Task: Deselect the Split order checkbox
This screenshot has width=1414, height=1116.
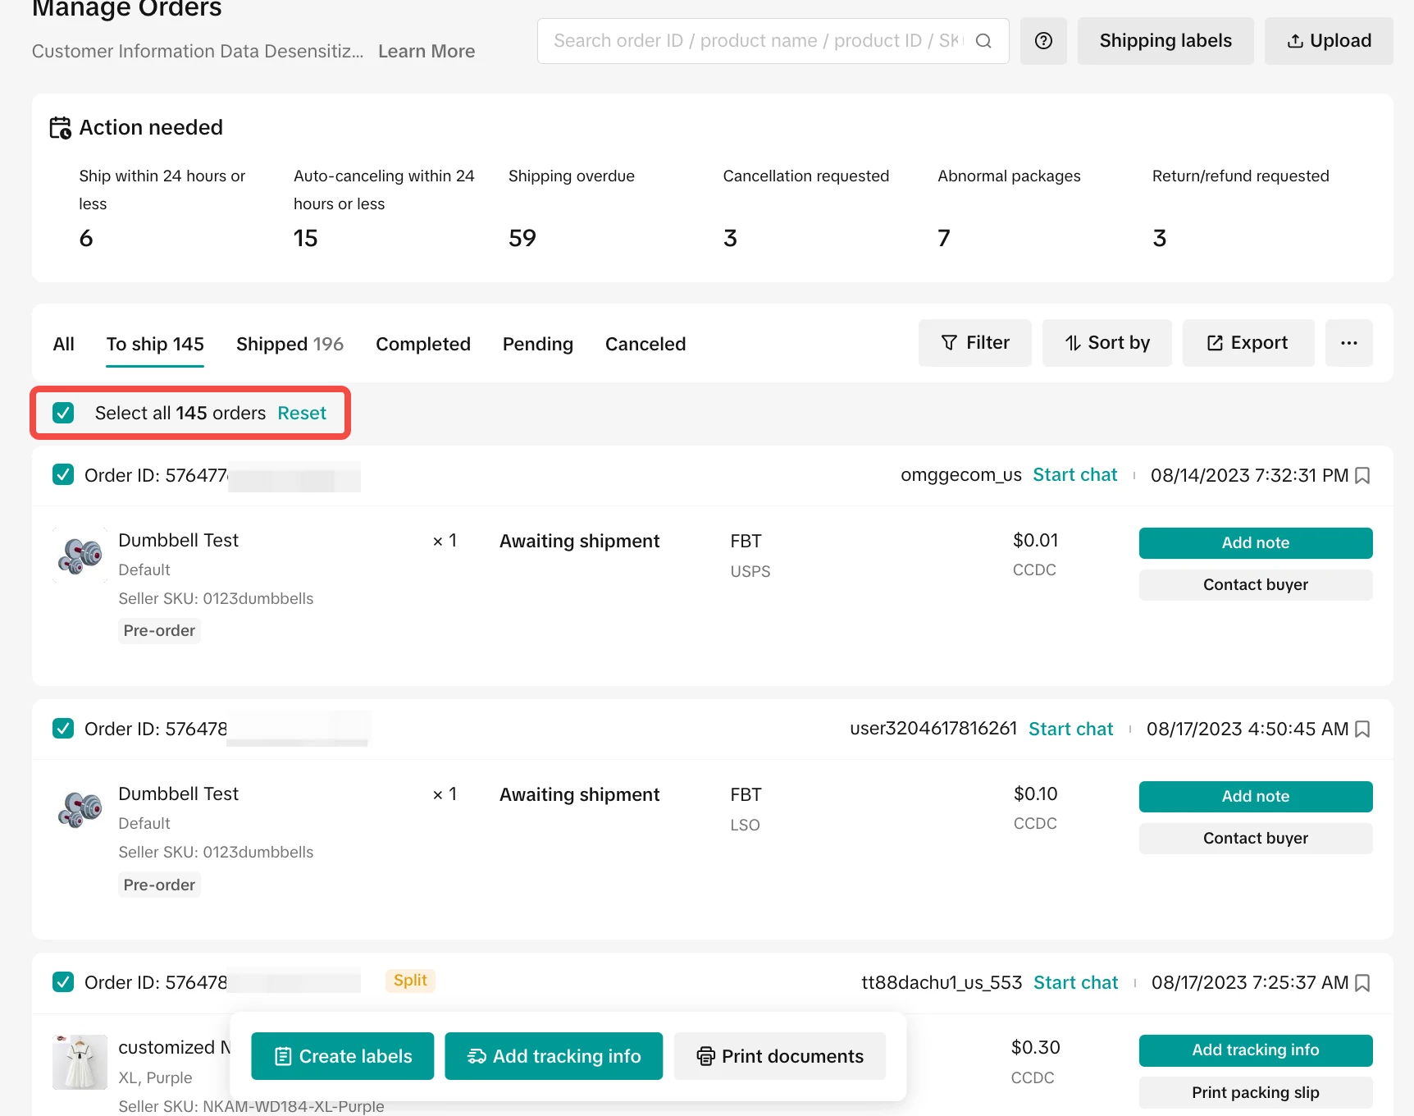Action: click(x=63, y=982)
